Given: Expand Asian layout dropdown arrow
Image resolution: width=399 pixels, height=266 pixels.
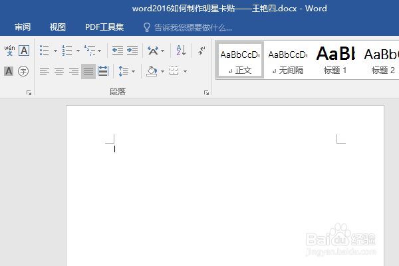Looking at the screenshot, I should (x=163, y=51).
